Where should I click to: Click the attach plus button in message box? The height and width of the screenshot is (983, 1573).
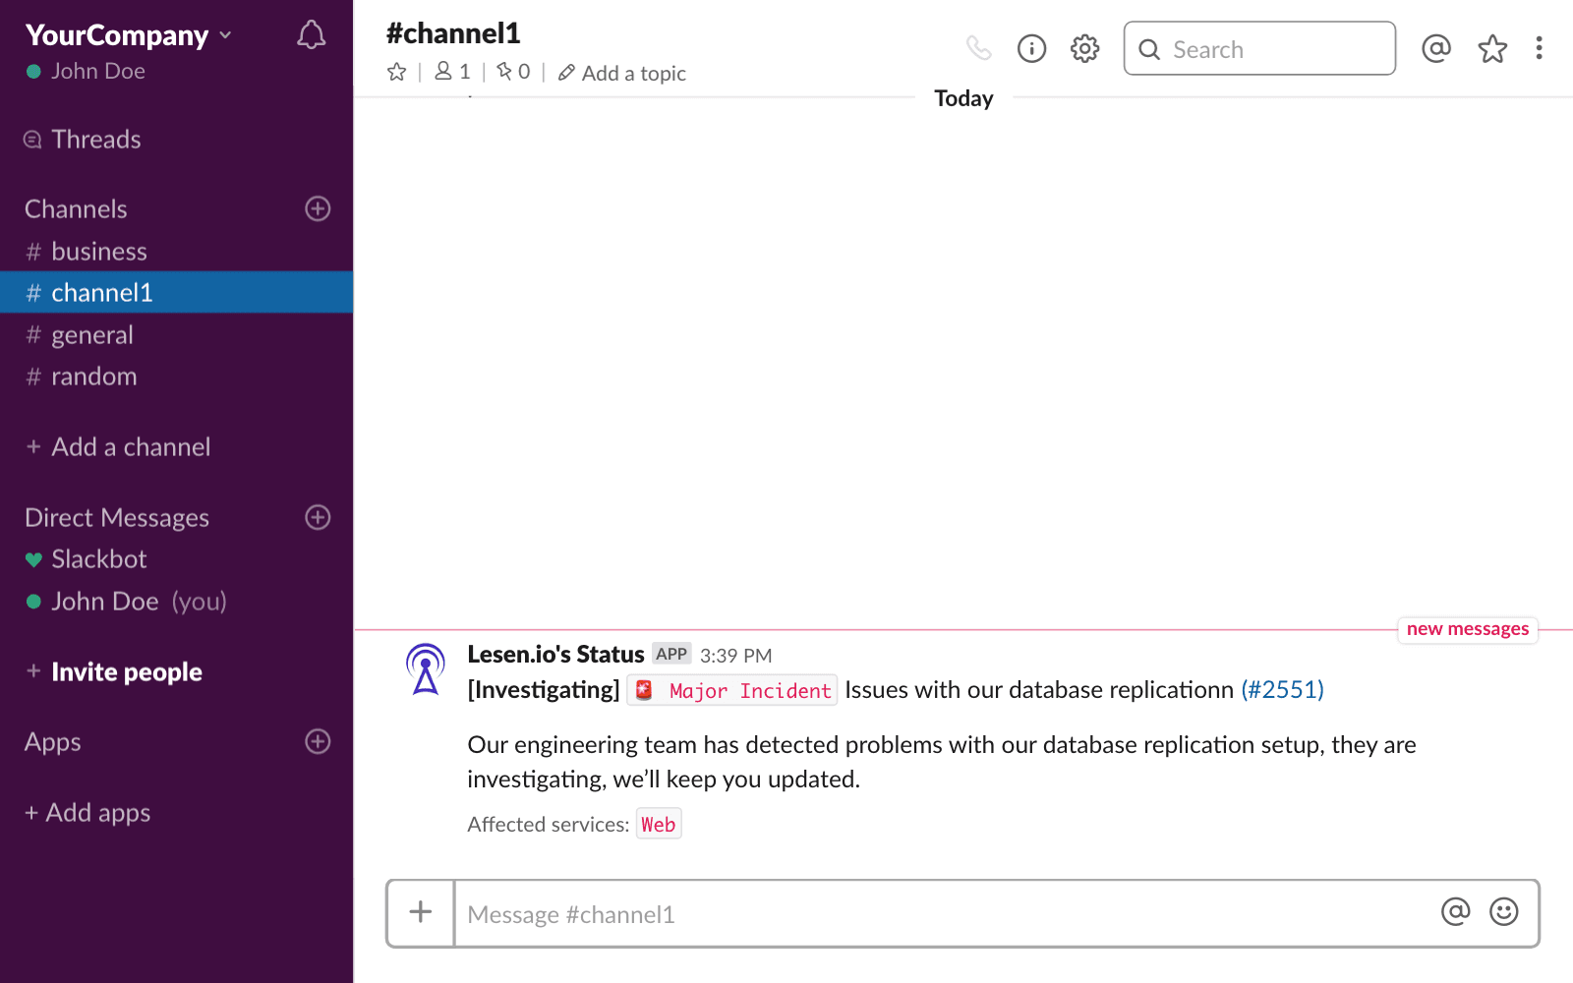(421, 913)
